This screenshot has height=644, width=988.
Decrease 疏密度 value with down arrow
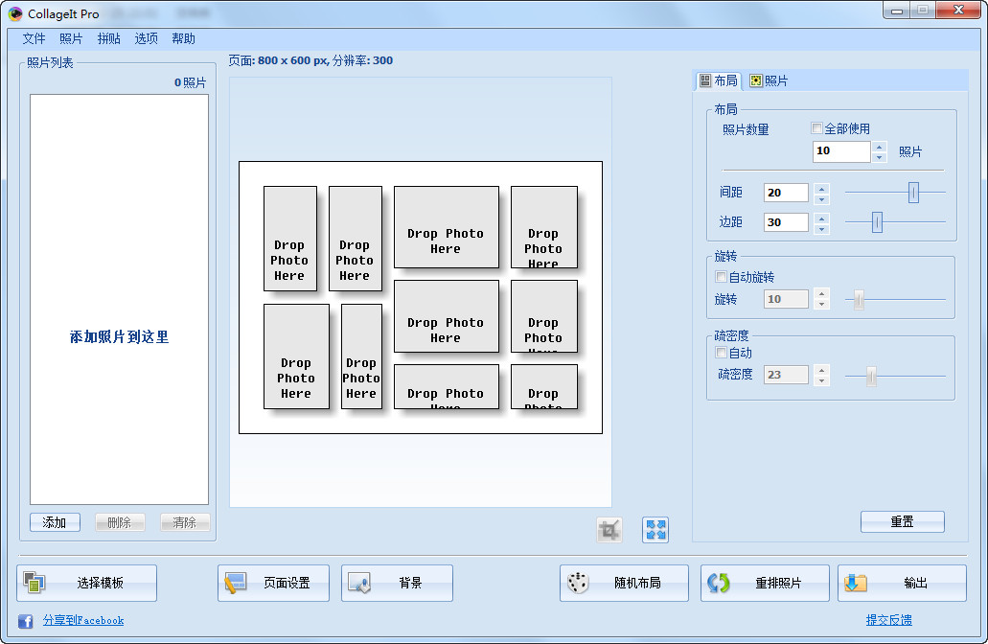821,380
